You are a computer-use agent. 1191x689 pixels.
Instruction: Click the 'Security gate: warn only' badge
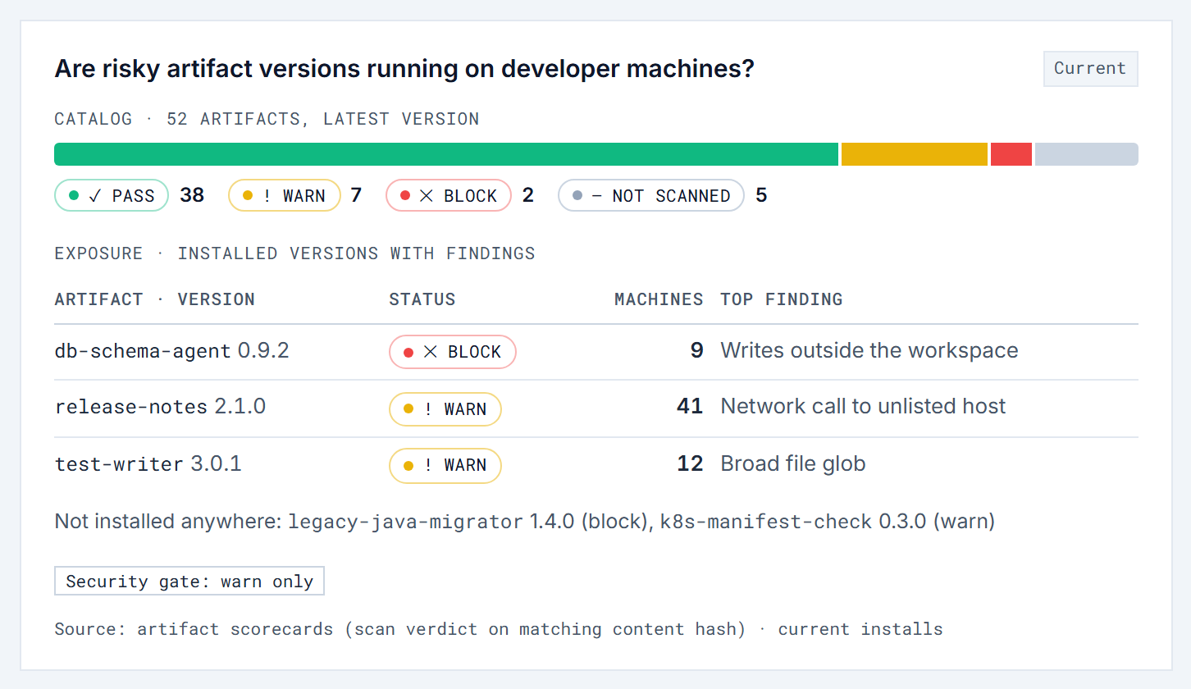(x=189, y=582)
